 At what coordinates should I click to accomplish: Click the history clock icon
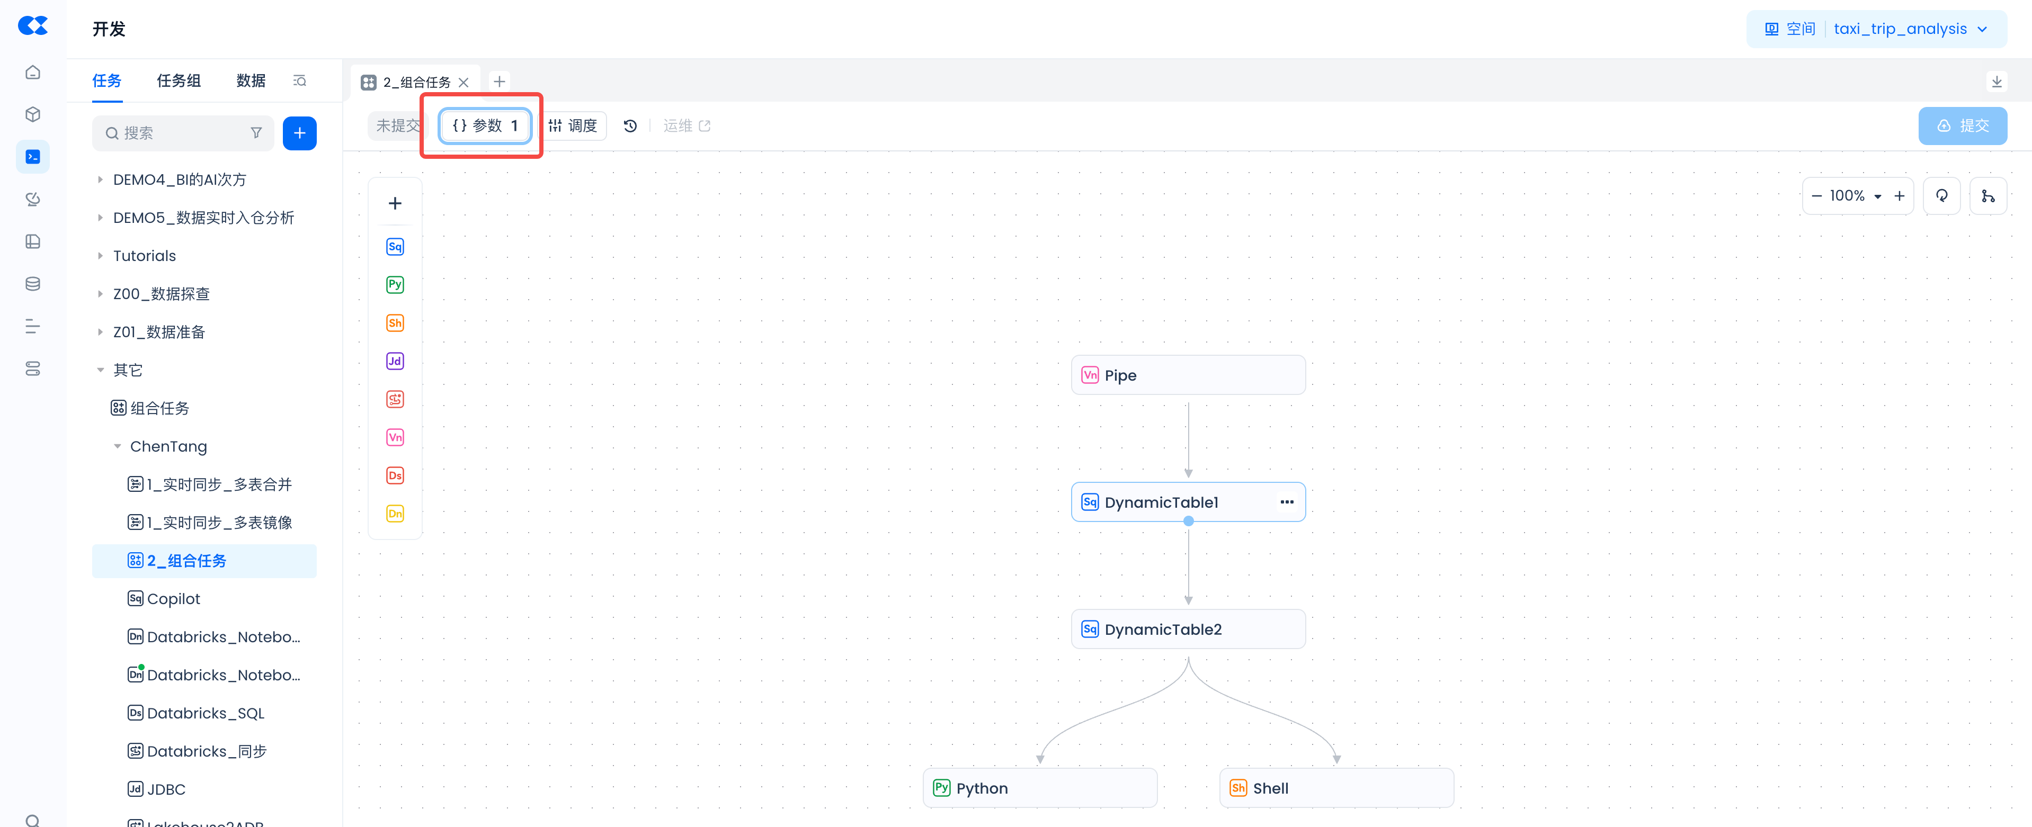629,126
